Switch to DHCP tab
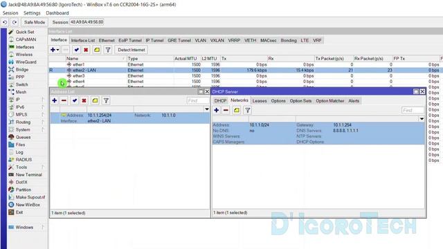This screenshot has width=443, height=249. click(220, 101)
